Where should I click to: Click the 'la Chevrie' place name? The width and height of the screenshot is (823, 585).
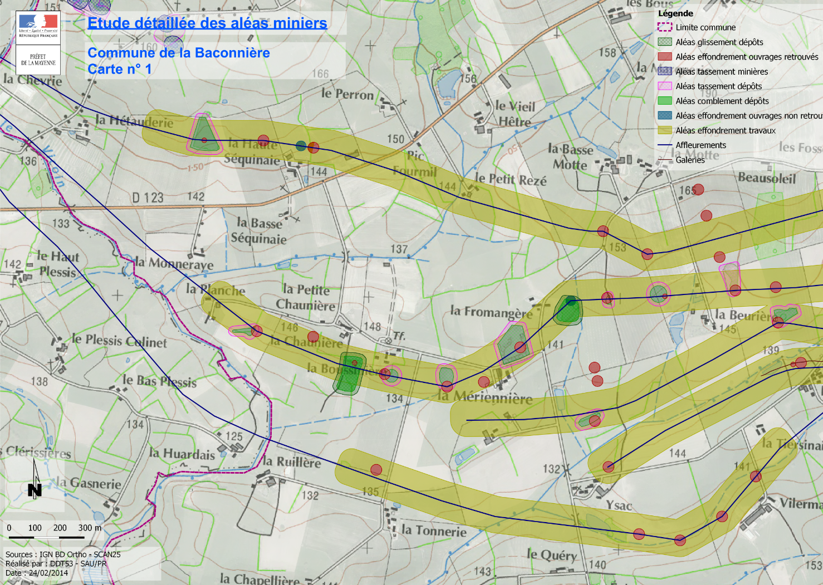point(33,80)
